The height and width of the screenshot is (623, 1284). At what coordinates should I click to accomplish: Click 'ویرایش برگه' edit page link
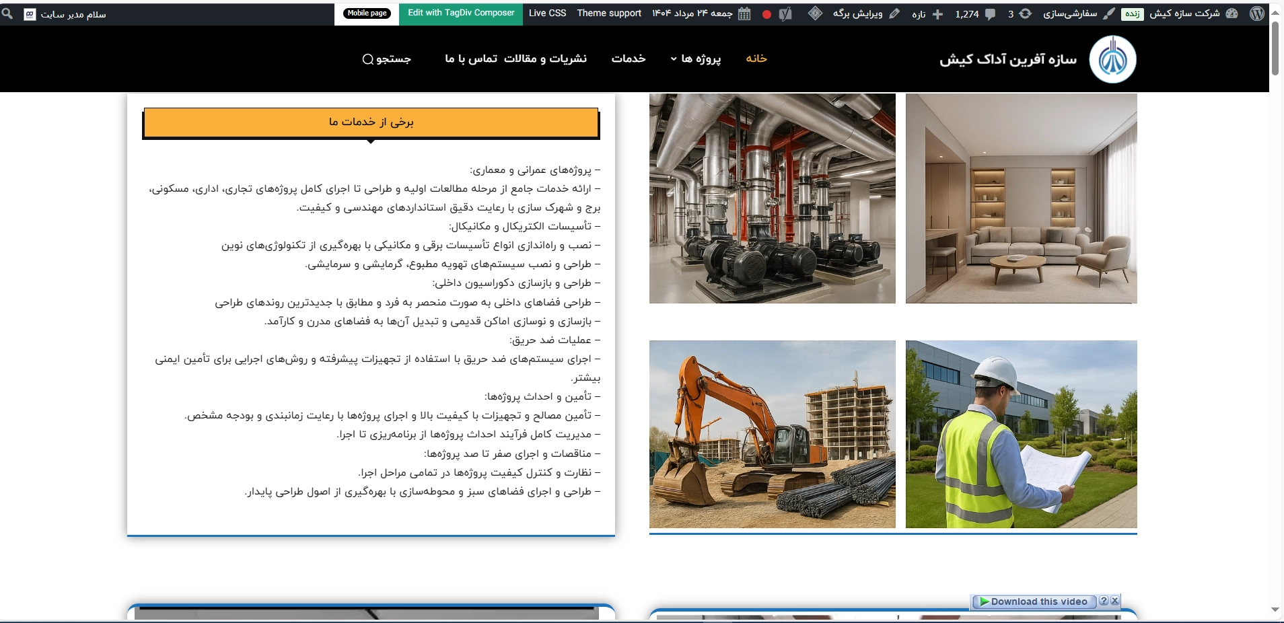(866, 13)
